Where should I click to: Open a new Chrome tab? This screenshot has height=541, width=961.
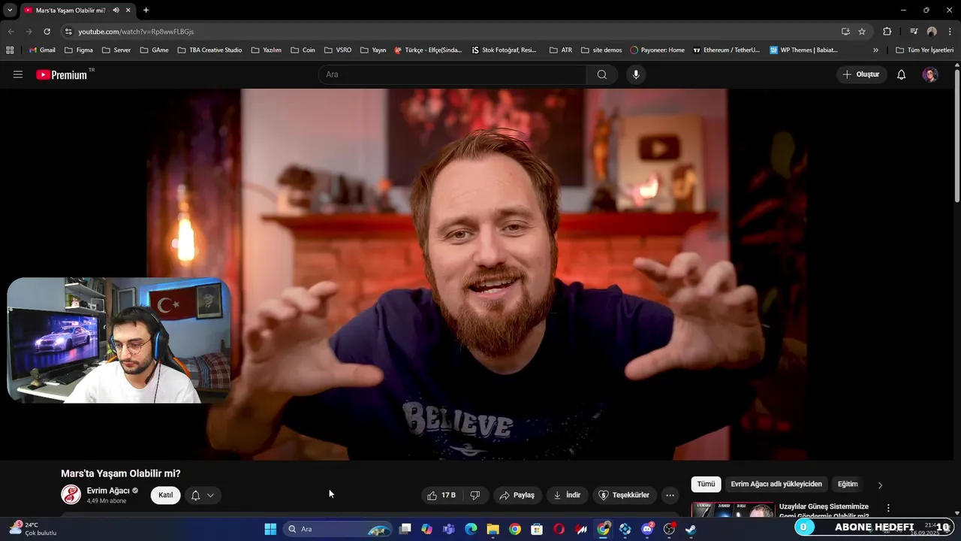click(146, 11)
